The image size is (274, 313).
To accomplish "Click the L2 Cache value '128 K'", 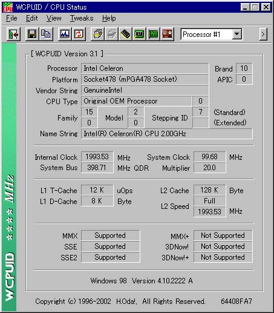I will [209, 190].
